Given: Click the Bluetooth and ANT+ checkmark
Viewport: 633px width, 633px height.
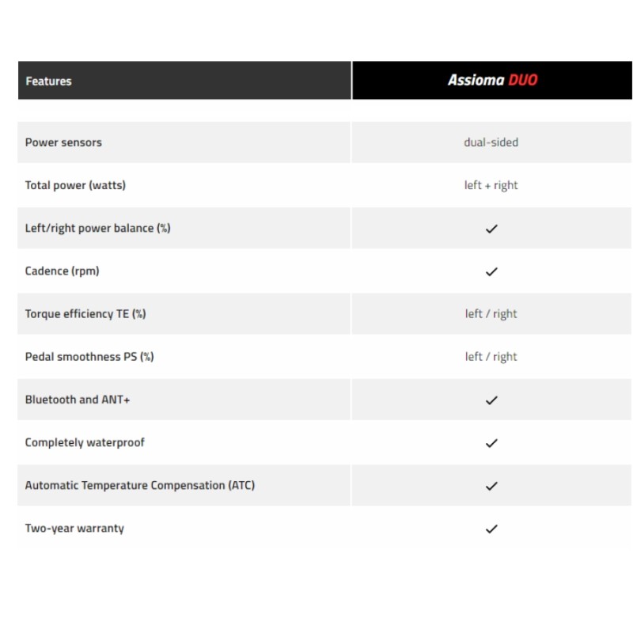Looking at the screenshot, I should [491, 400].
